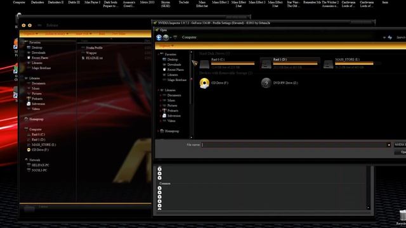Open the Share with menu

click(x=83, y=34)
